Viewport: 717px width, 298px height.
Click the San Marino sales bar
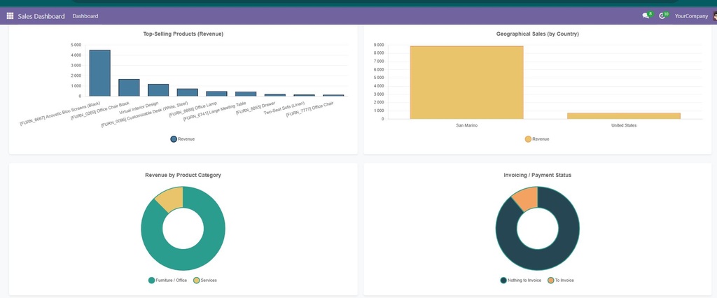coord(466,83)
